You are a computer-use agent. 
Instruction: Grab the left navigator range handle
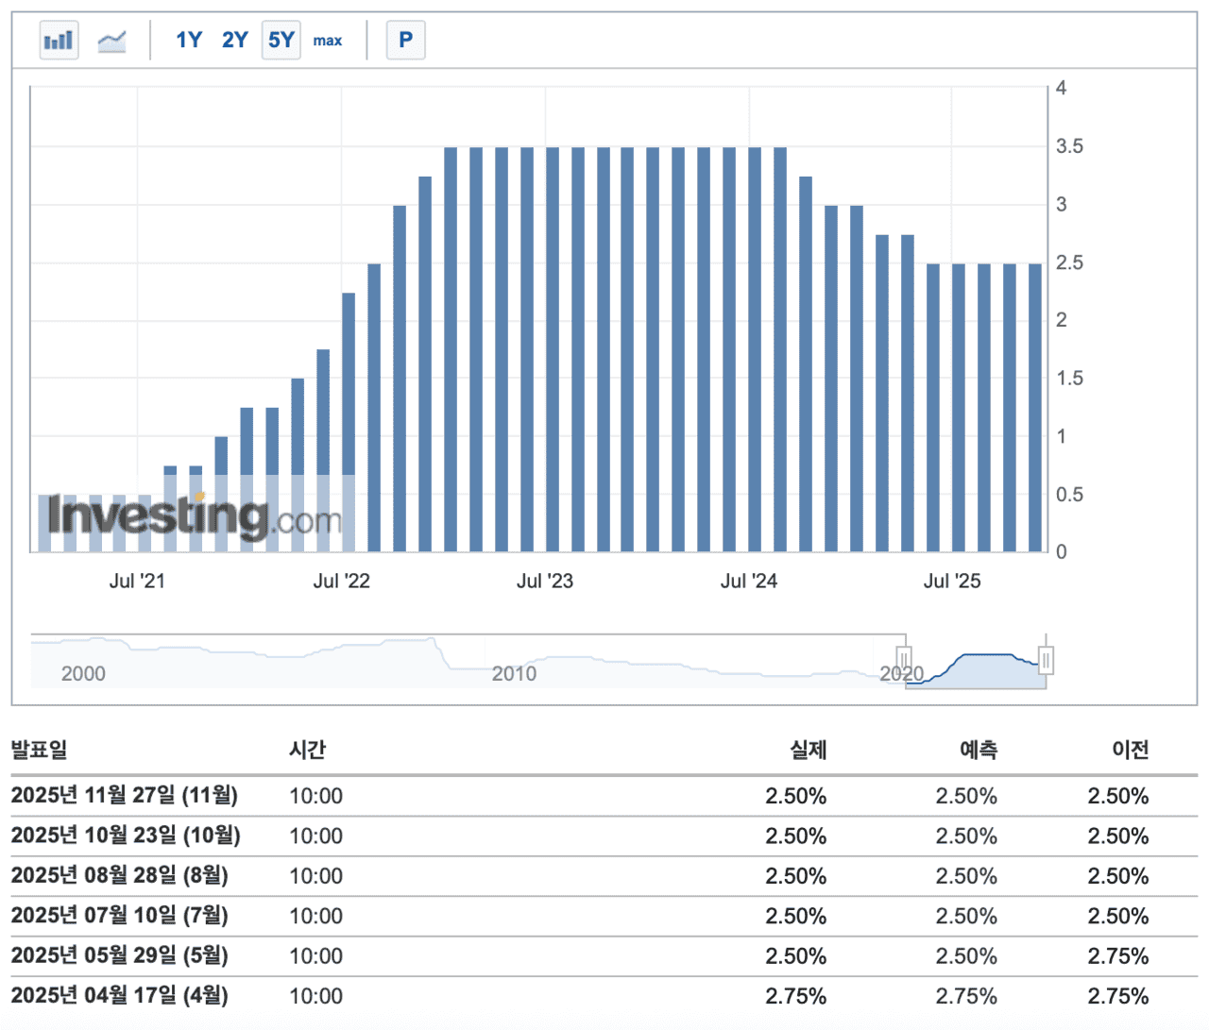[904, 658]
